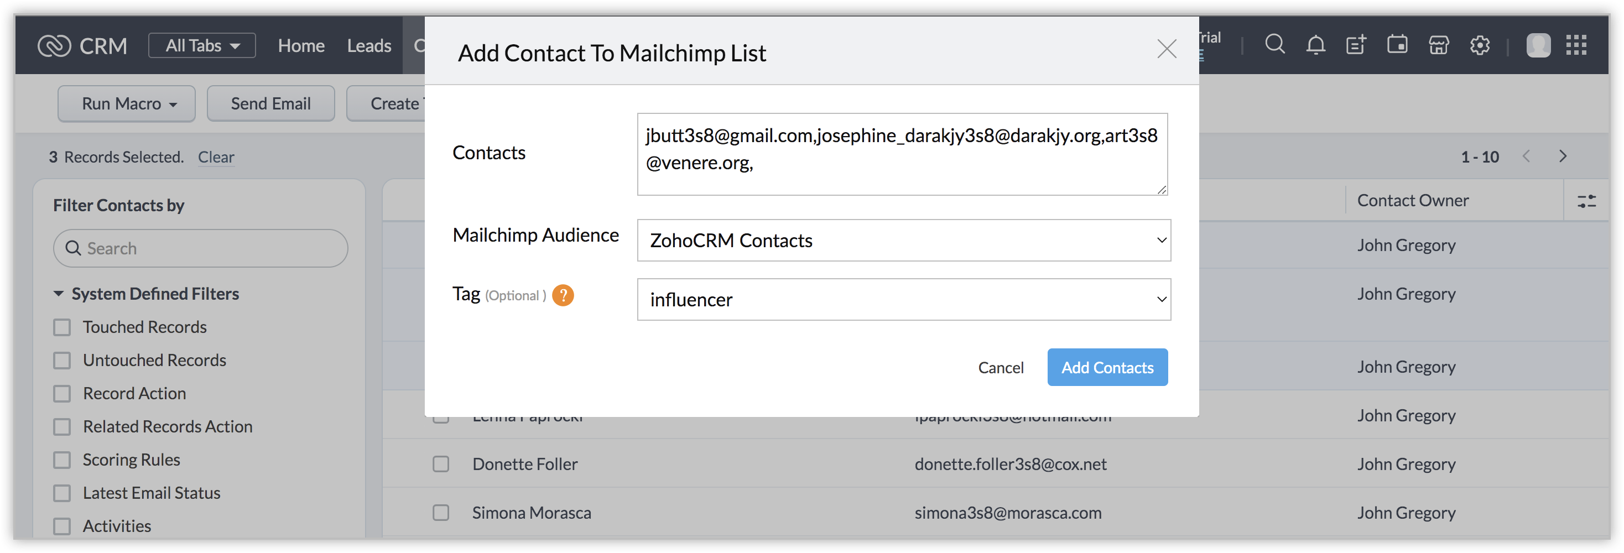This screenshot has height=553, width=1624.
Task: Close the Add Contact To Mailchimp dialog
Action: [1167, 49]
